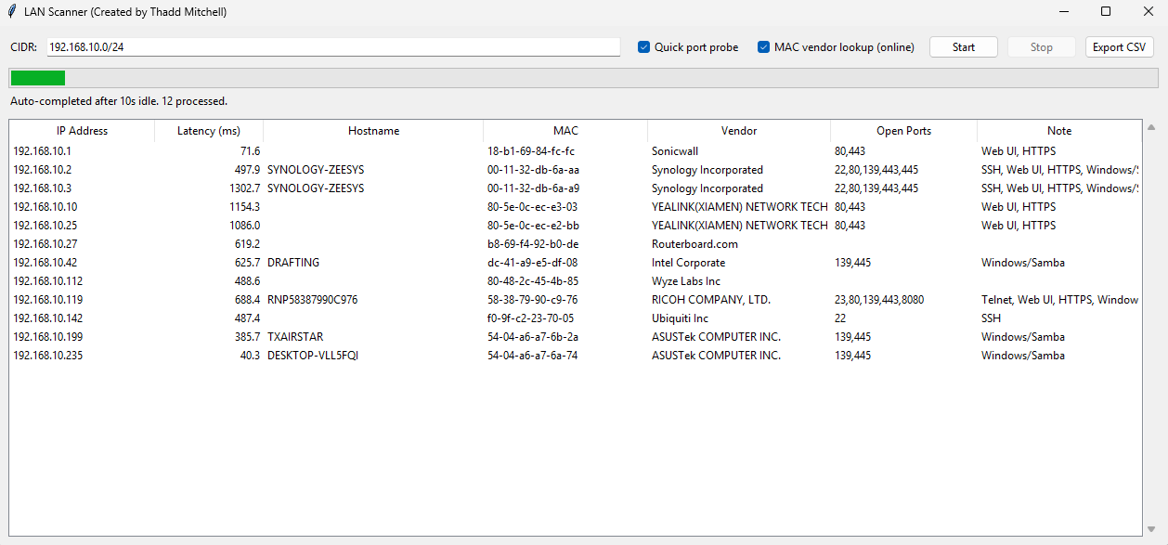Click the Stop button
Screen dimensions: 1168x545
coord(1041,47)
